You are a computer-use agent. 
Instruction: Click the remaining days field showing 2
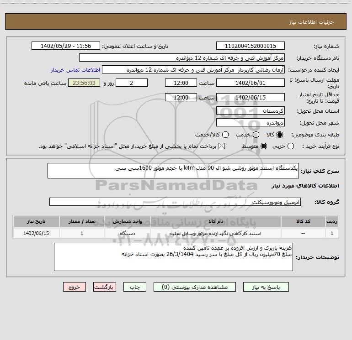click(132, 83)
